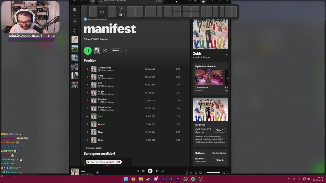Open OBS Studio from the taskbar
The image size is (326, 183).
click(x=200, y=179)
